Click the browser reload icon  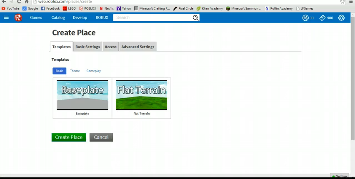point(19,2)
